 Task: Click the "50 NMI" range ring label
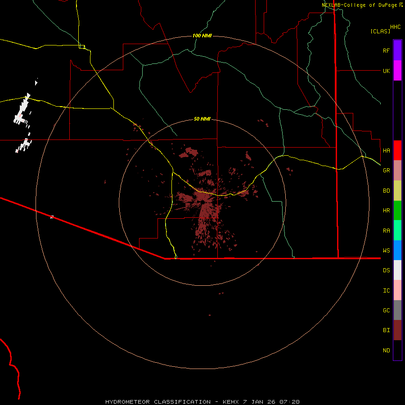tap(202, 119)
